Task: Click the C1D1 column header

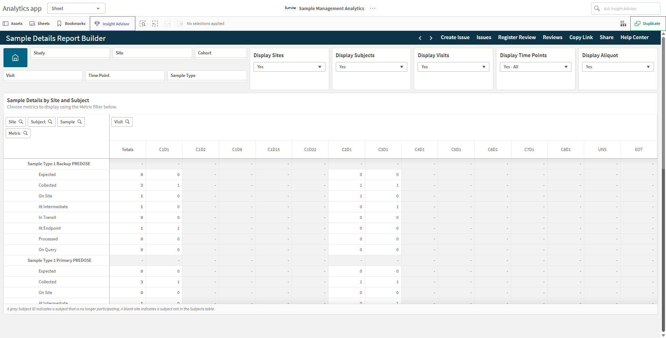Action: pyautogui.click(x=164, y=150)
